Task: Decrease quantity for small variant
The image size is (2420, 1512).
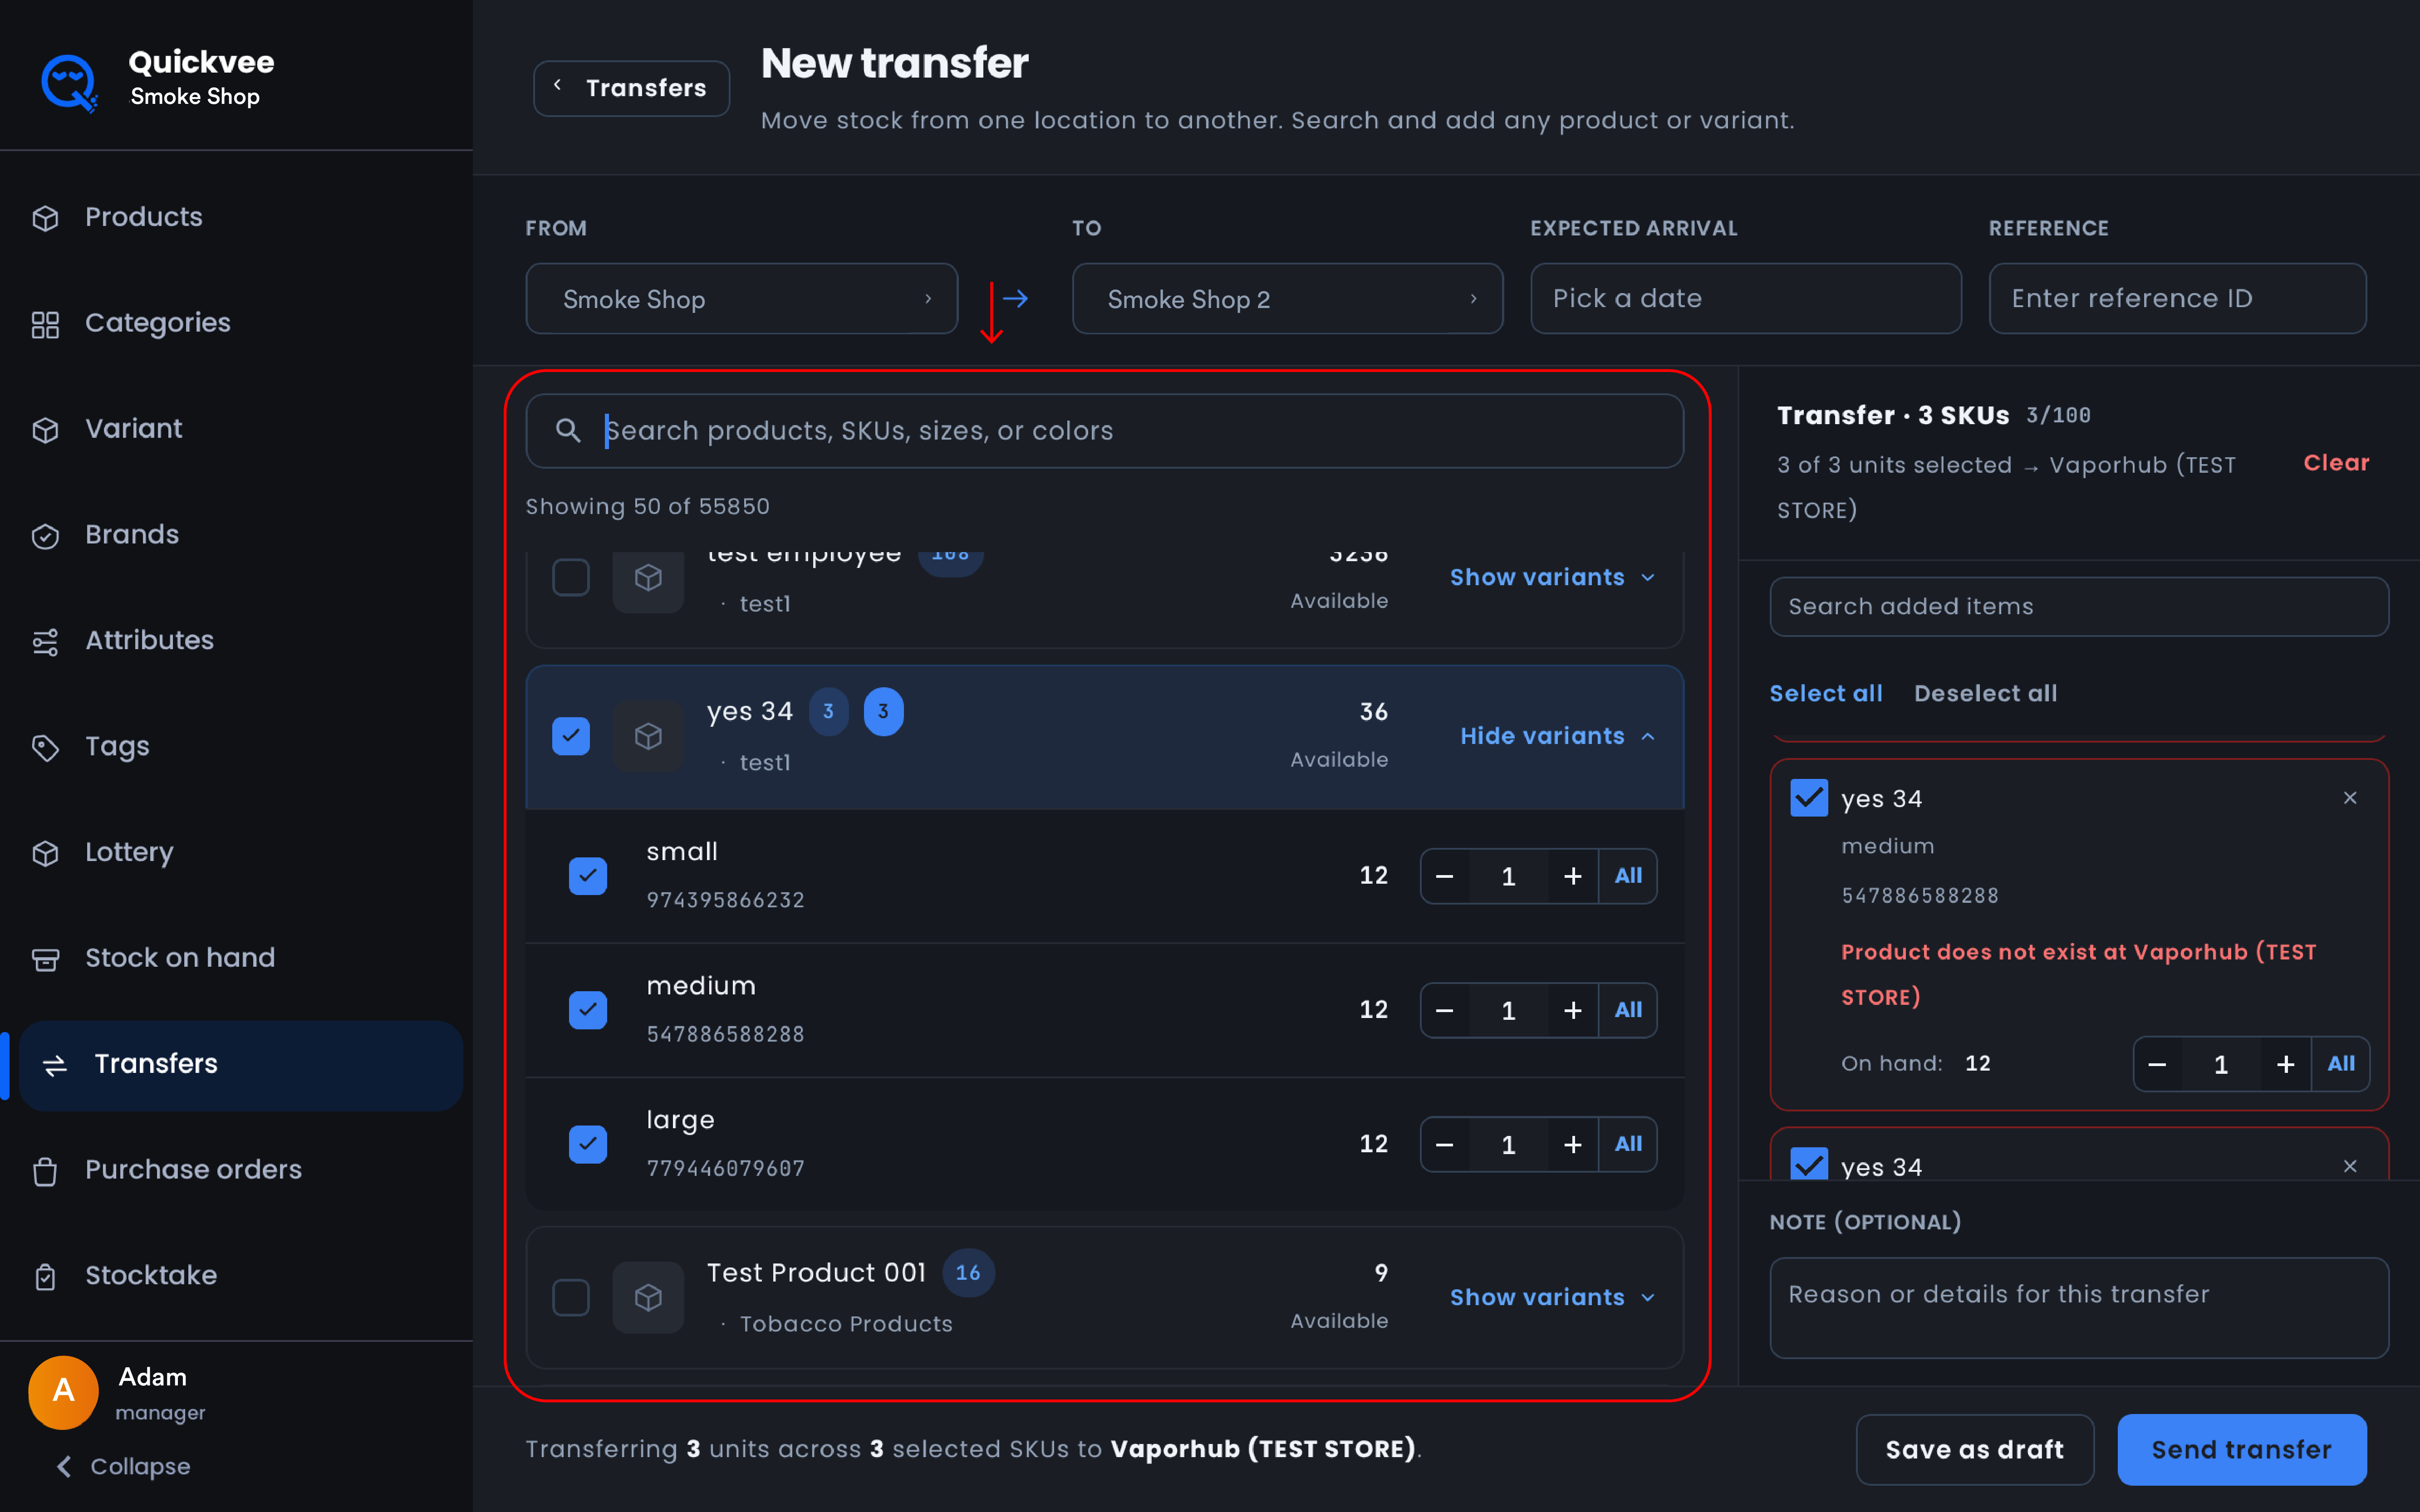Action: 1444,876
